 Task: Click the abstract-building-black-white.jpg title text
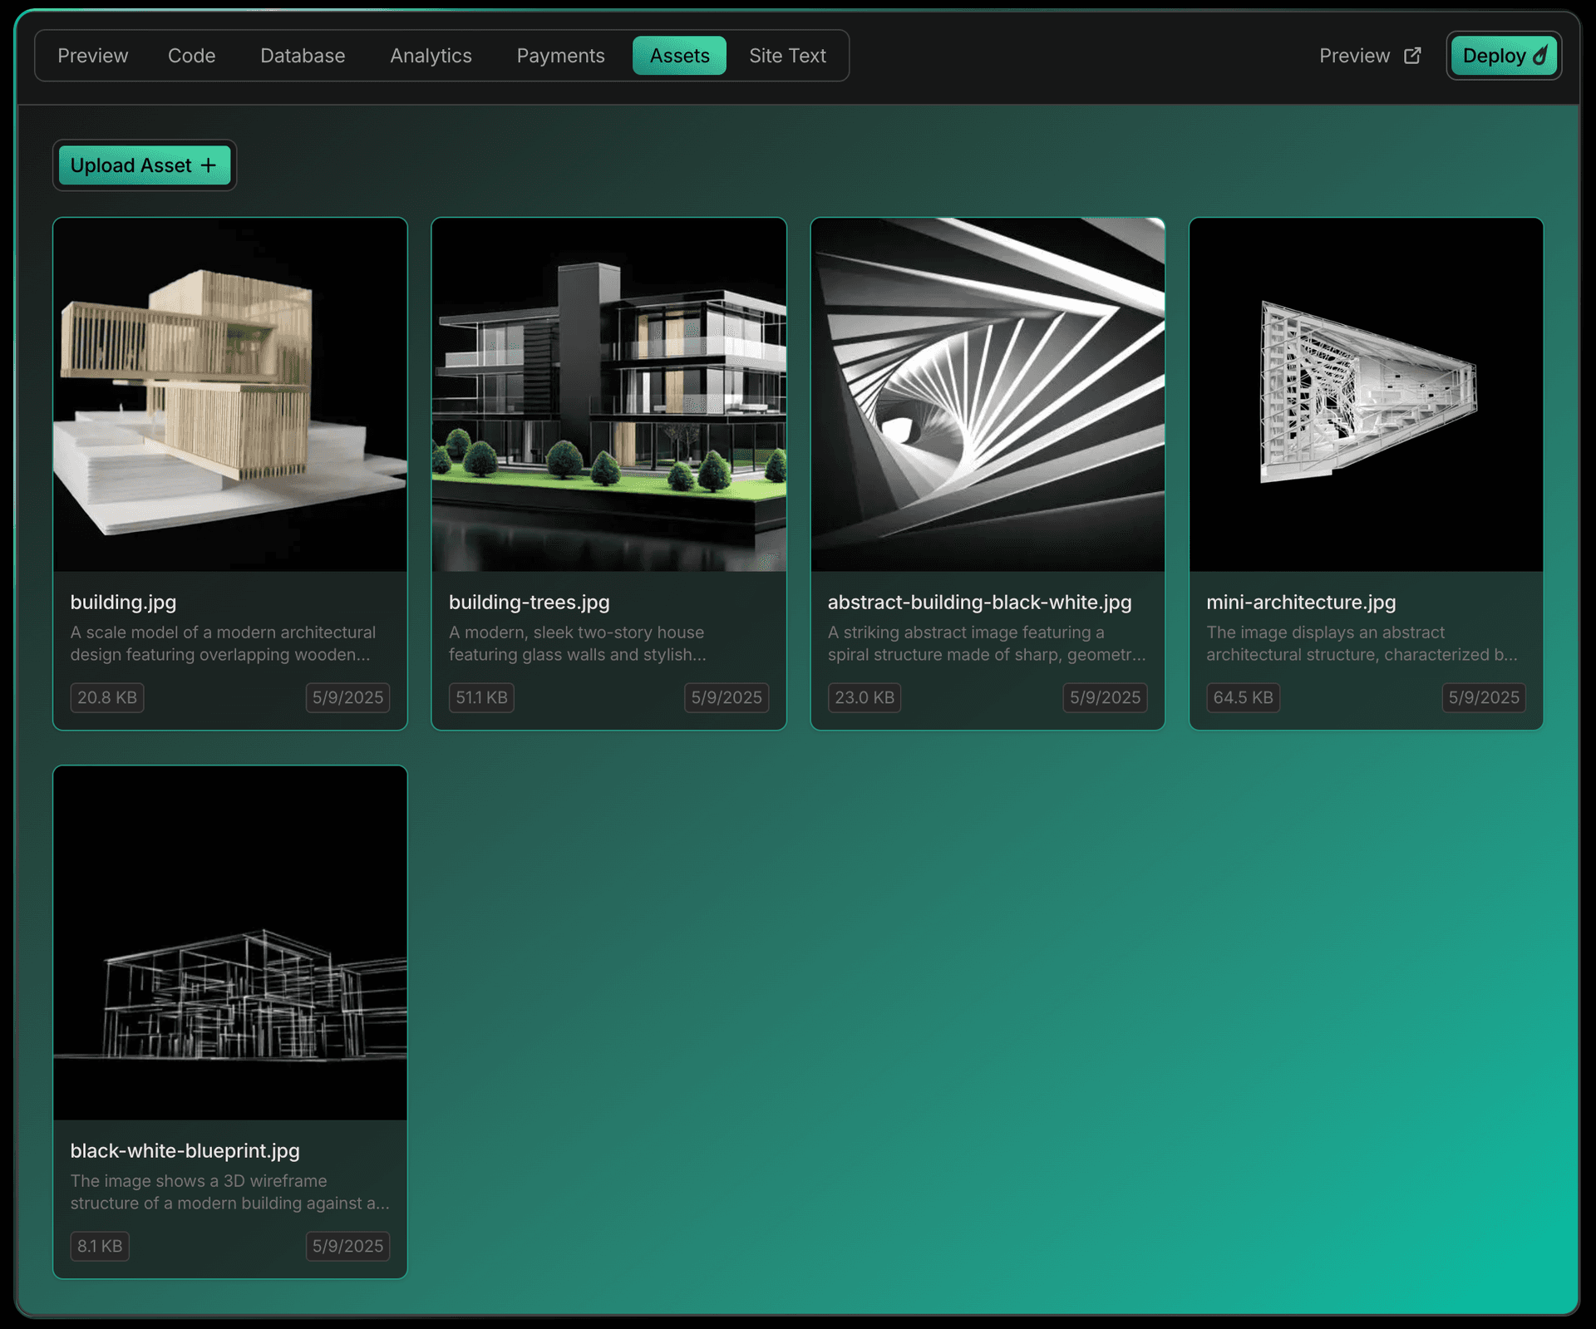(x=979, y=603)
